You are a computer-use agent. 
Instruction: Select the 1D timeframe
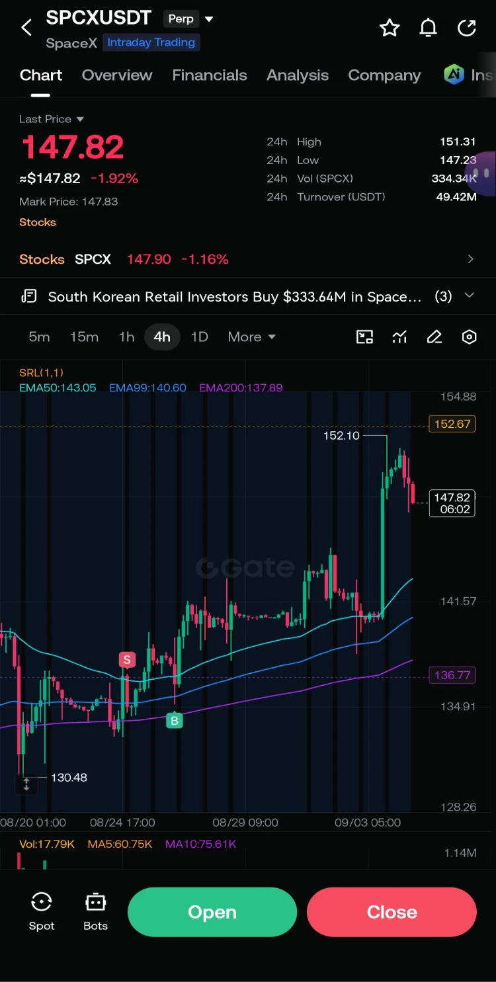pyautogui.click(x=199, y=337)
